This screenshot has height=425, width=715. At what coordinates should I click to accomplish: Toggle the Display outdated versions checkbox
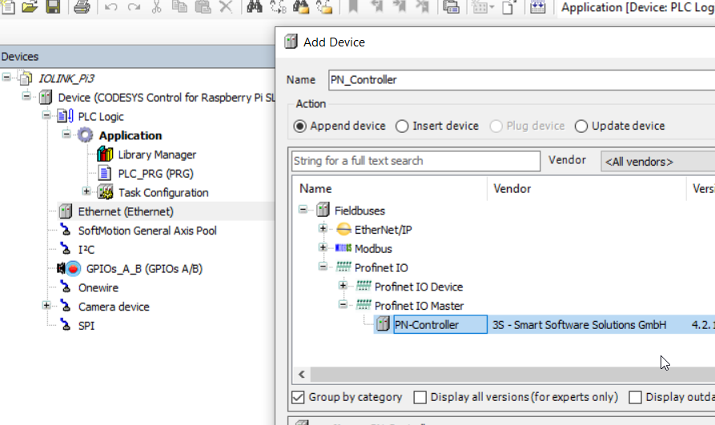click(x=635, y=397)
